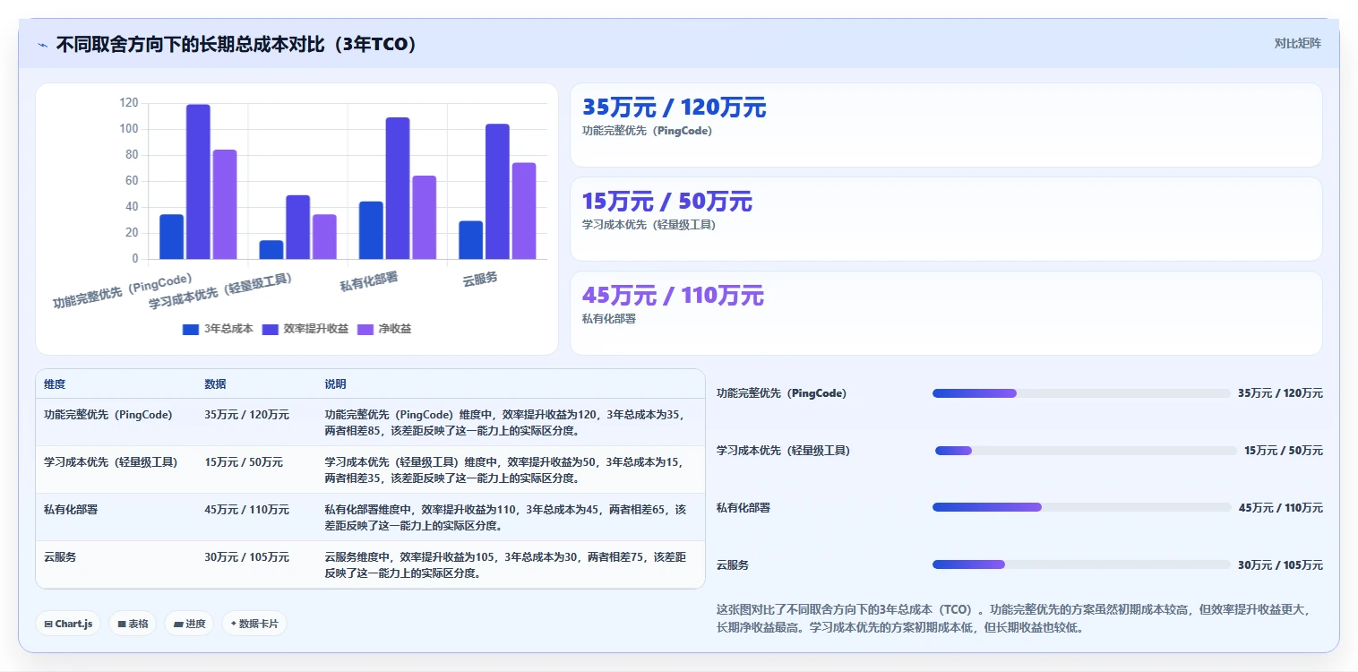This screenshot has width=1358, height=672.
Task: Click the progress value 30万元 / 105万元
Action: 1280,565
